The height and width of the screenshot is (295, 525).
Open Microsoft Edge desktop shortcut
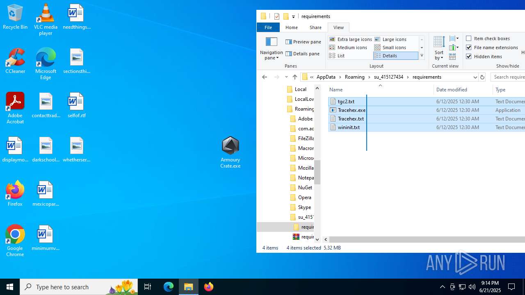[46, 64]
